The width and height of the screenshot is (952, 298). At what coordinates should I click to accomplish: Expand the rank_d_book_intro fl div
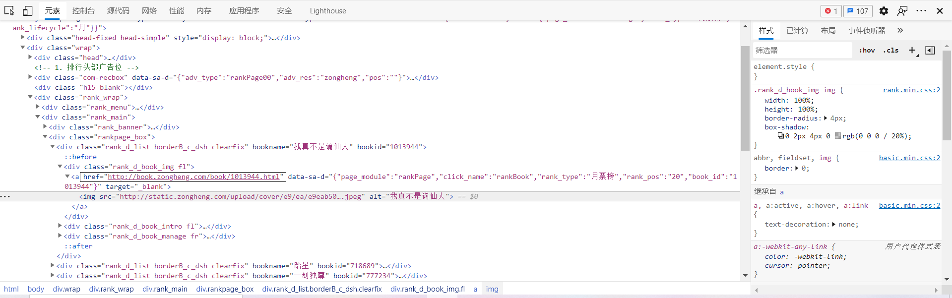60,226
